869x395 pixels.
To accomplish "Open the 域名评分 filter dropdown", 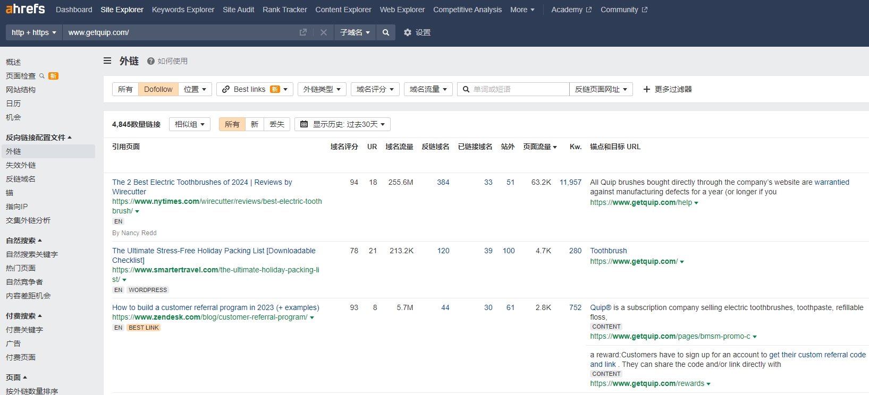I will coord(375,89).
